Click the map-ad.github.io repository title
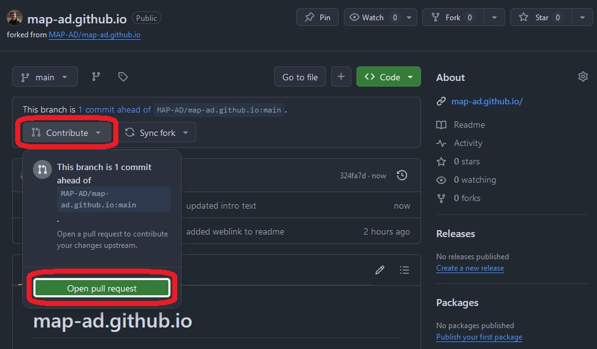Image resolution: width=597 pixels, height=349 pixels. [x=77, y=18]
